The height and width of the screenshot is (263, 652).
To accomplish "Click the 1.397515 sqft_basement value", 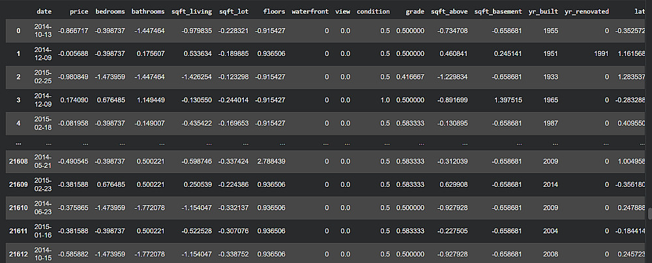I will point(505,101).
